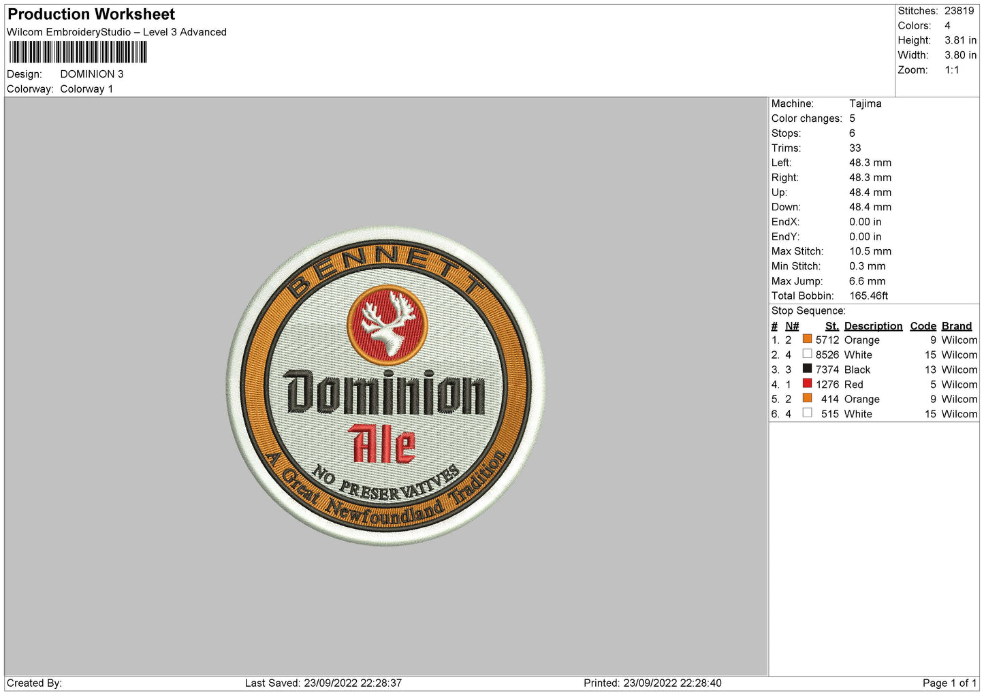Click the orange swatch in stop 5
Viewport: 984px width, 695px height.
coord(807,398)
